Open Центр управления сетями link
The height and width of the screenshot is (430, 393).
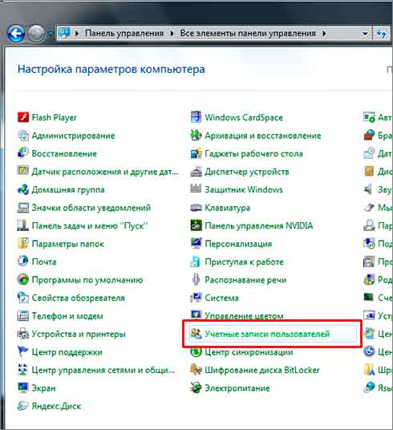pyautogui.click(x=103, y=370)
